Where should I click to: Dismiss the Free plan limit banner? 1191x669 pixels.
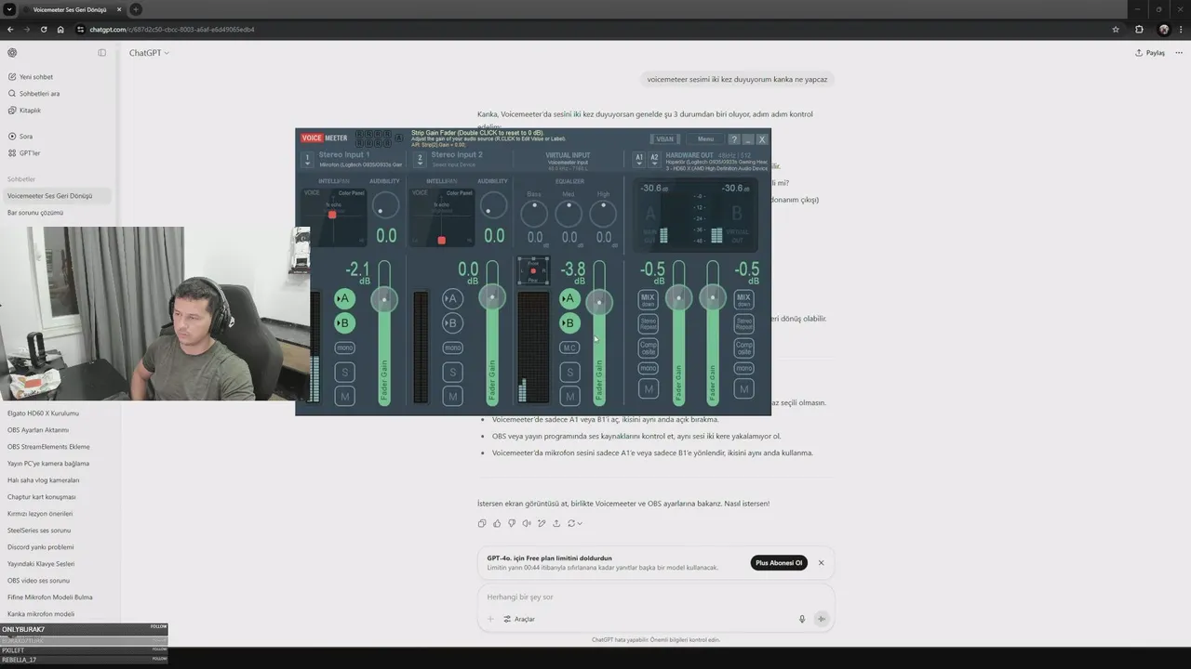pos(821,563)
